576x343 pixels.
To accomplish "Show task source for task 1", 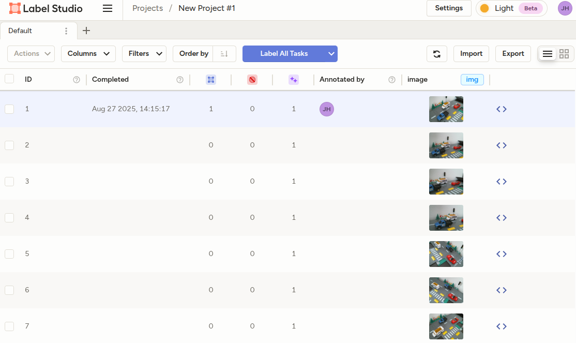I will pos(501,109).
